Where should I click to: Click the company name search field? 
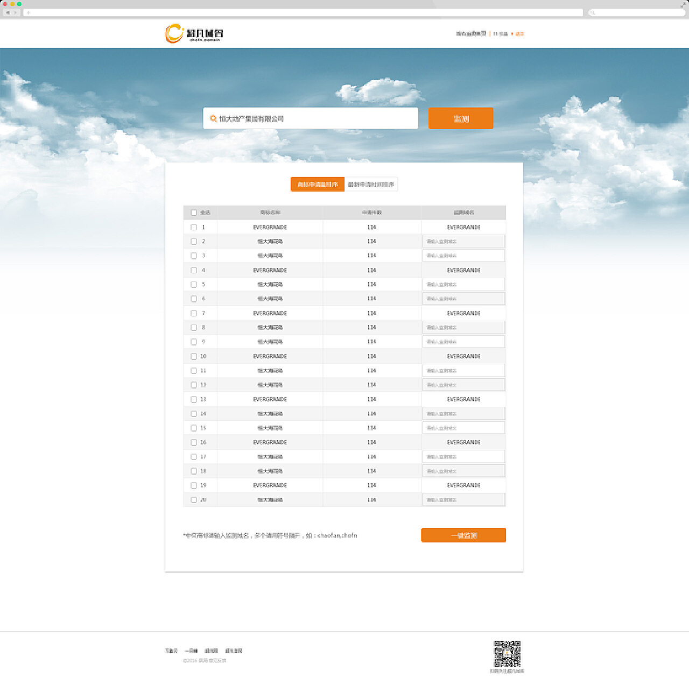point(311,118)
